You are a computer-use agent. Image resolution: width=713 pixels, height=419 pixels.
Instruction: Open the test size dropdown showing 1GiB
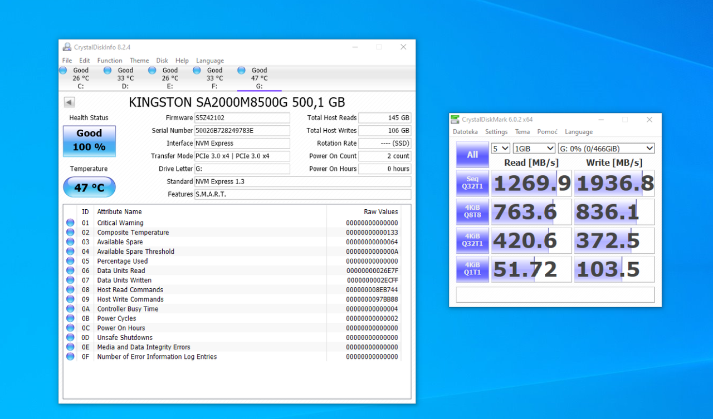(x=534, y=149)
